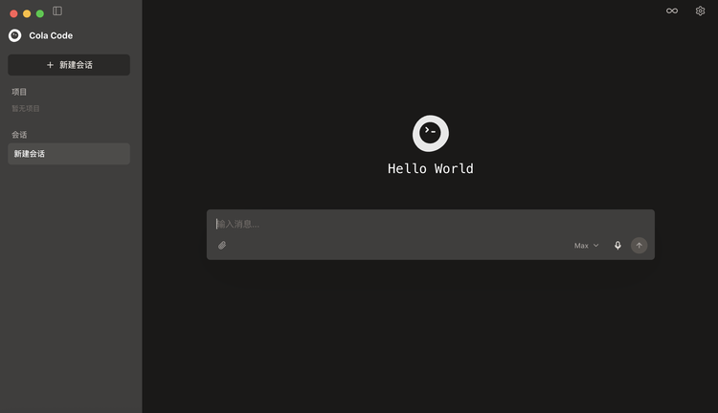The width and height of the screenshot is (718, 413).
Task: Activate voice input microphone icon
Action: [x=617, y=246]
